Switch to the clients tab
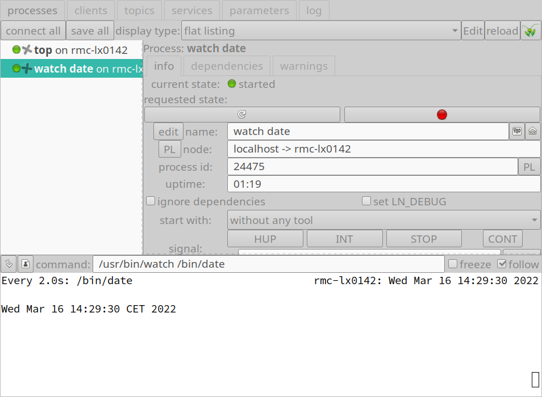 (x=91, y=10)
